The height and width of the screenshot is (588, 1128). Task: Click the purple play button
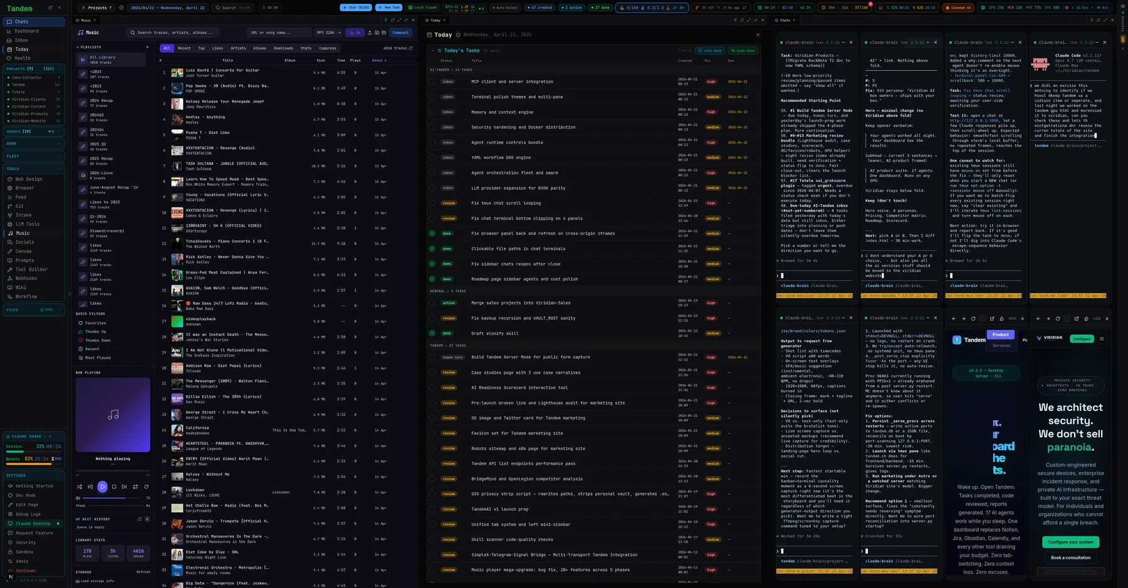102,487
